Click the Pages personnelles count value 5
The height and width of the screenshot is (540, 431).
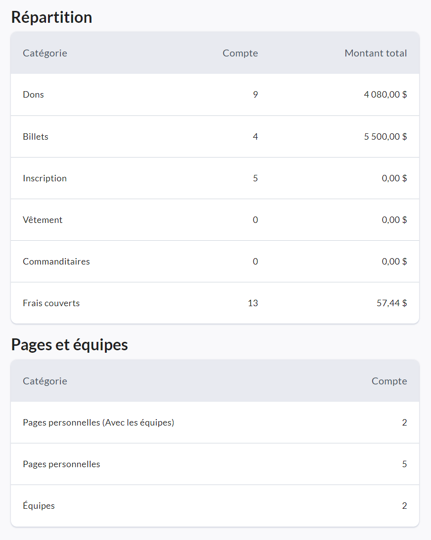pyautogui.click(x=404, y=464)
